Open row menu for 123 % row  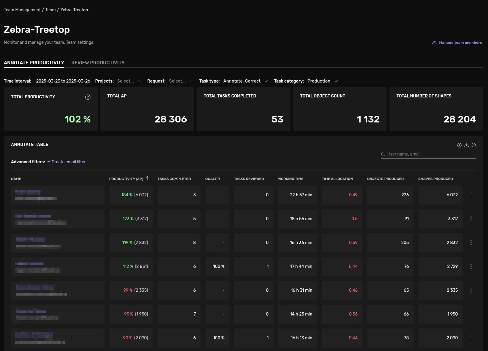click(471, 219)
